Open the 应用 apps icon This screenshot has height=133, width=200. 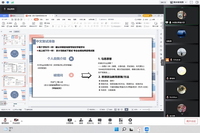click(121, 121)
